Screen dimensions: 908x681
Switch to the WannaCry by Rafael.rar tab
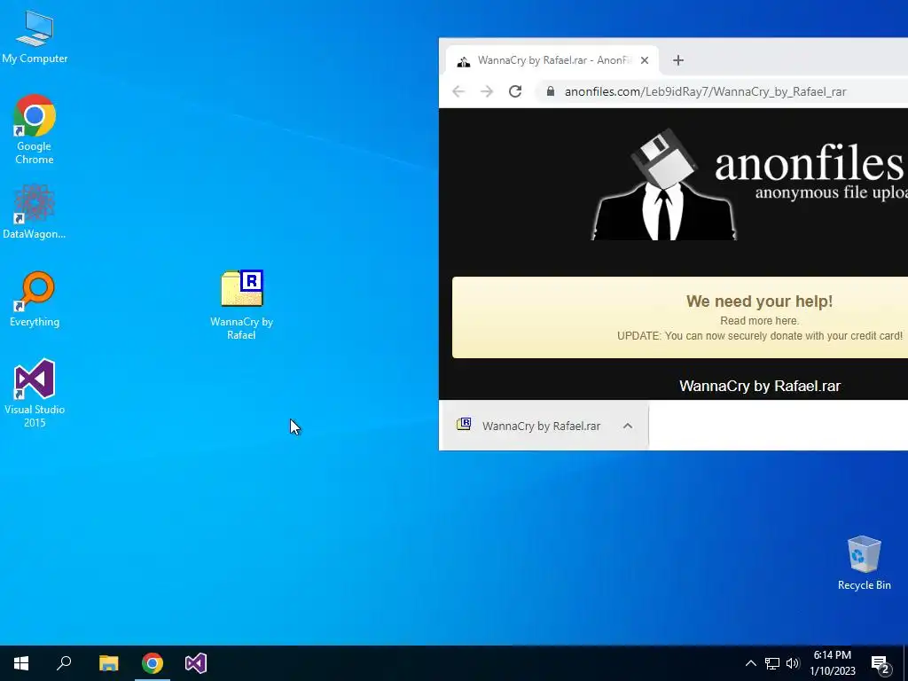(552, 60)
